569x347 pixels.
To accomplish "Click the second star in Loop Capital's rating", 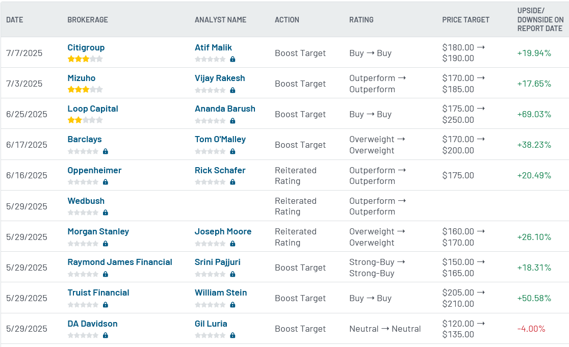I will coord(79,120).
